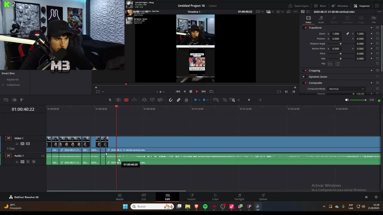The image size is (383, 215).
Task: Disable the Composite section toggle
Action: (x=305, y=83)
